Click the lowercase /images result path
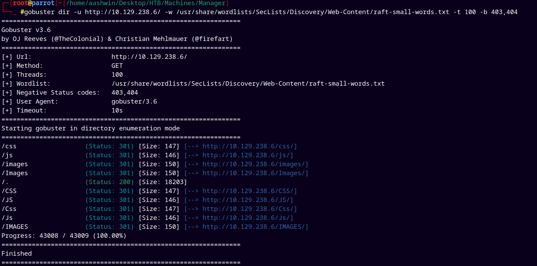This screenshot has width=537, height=266. coord(14,164)
